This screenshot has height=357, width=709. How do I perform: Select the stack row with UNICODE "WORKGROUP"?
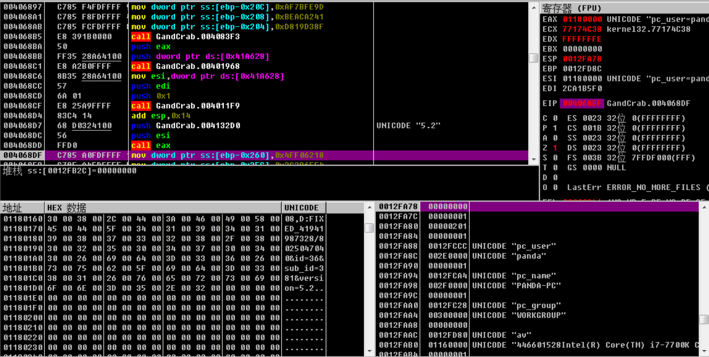pyautogui.click(x=538, y=315)
